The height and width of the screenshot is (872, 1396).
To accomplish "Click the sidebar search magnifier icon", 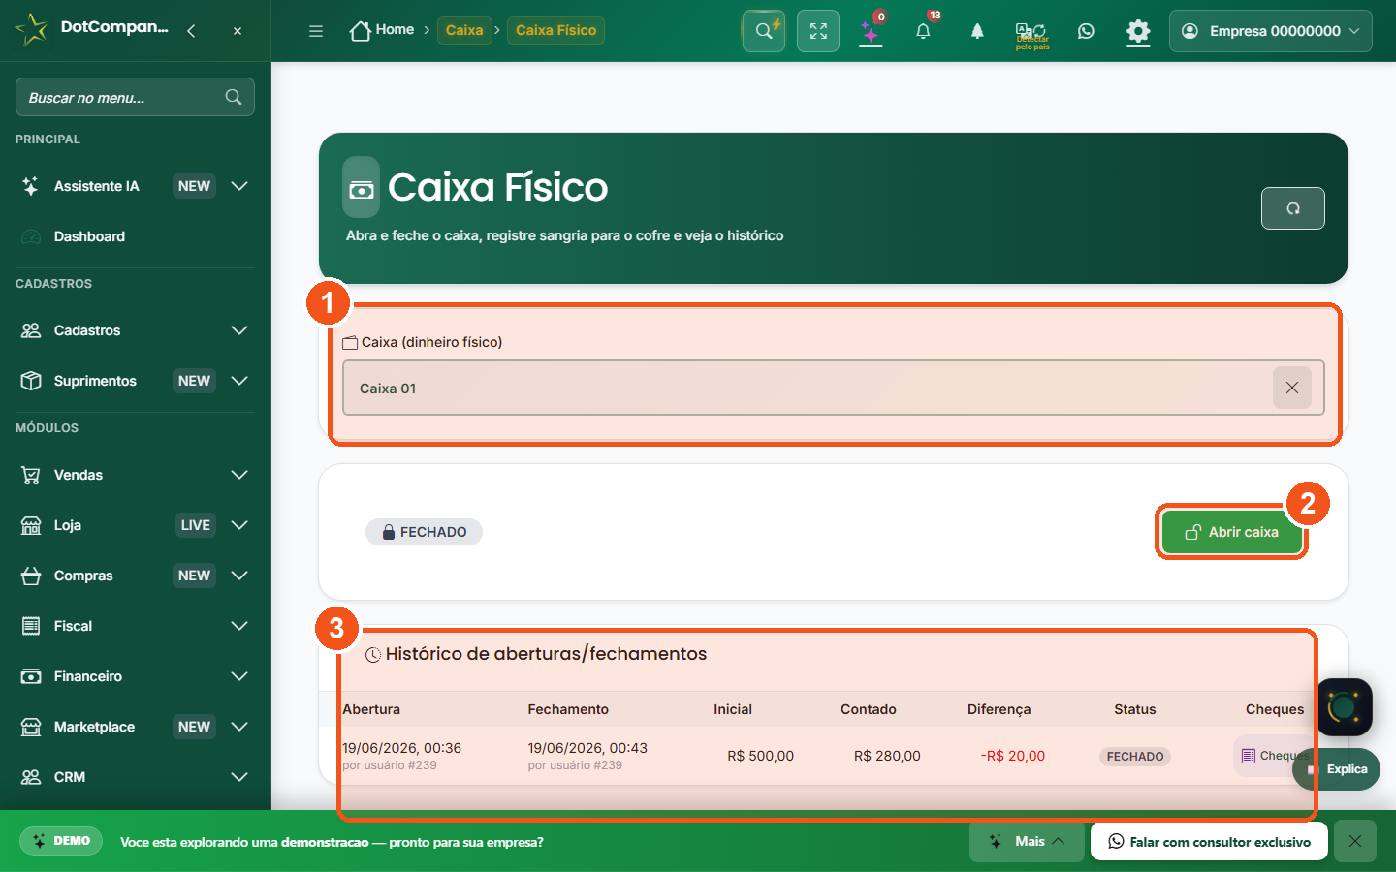I will [x=234, y=97].
